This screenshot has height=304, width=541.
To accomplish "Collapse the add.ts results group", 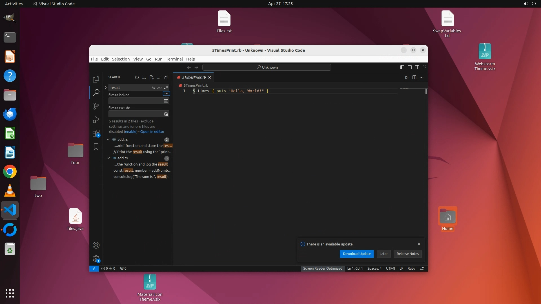I will (108, 158).
